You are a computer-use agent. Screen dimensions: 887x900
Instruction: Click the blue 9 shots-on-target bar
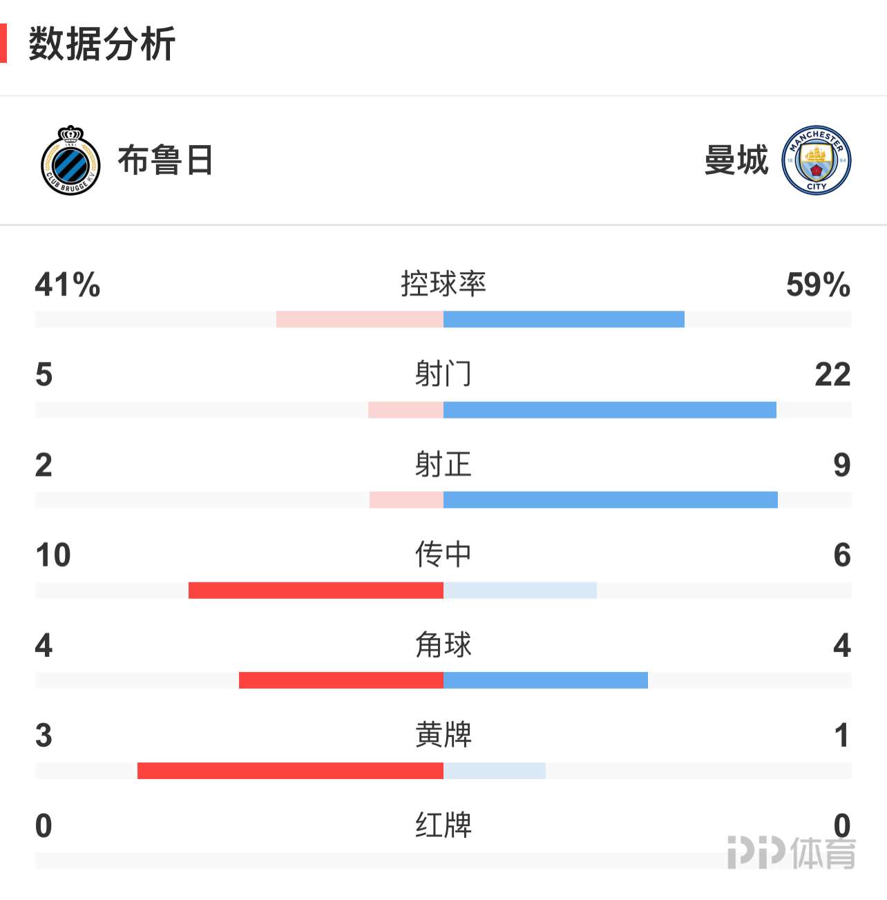611,499
